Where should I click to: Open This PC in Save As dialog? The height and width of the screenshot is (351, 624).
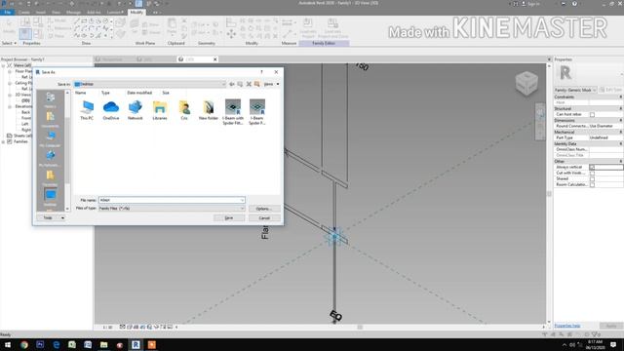click(87, 110)
